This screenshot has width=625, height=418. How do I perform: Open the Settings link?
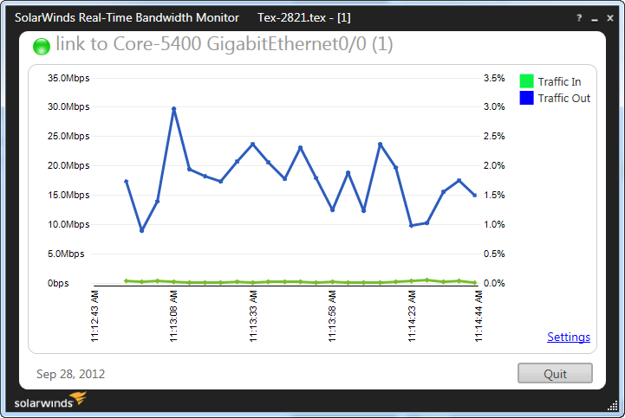pos(569,337)
